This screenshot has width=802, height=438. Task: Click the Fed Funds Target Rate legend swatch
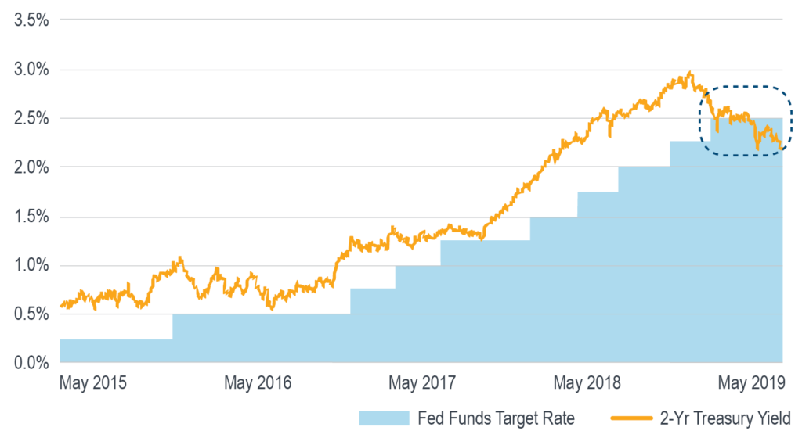384,417
